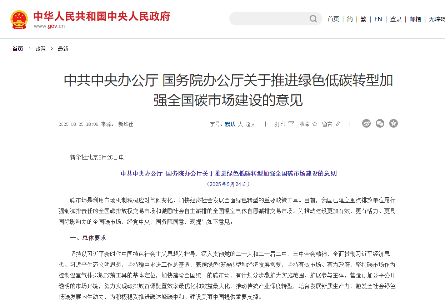Open the 邮箱 mailbox link

pos(415,19)
